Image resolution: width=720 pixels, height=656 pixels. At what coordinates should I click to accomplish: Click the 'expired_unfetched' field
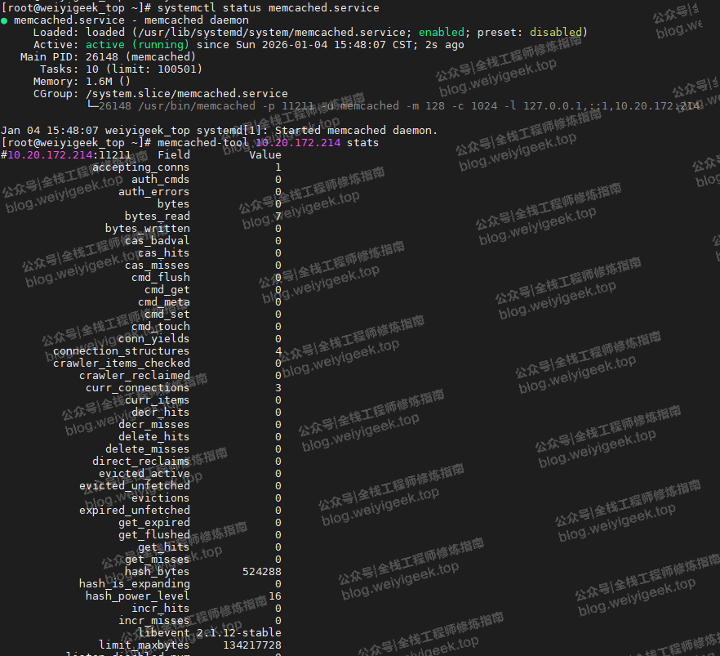(135, 511)
